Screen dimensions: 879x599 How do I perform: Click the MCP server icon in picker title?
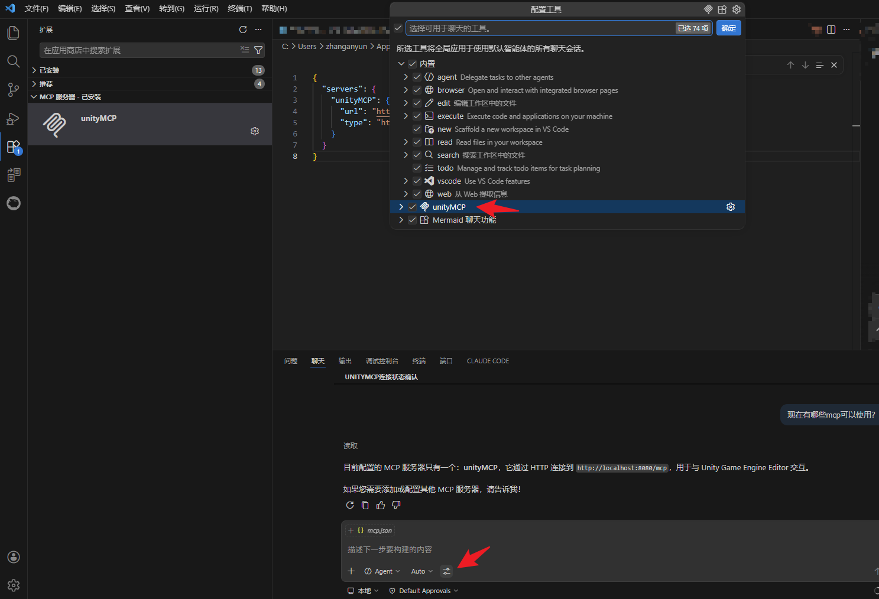click(x=708, y=9)
